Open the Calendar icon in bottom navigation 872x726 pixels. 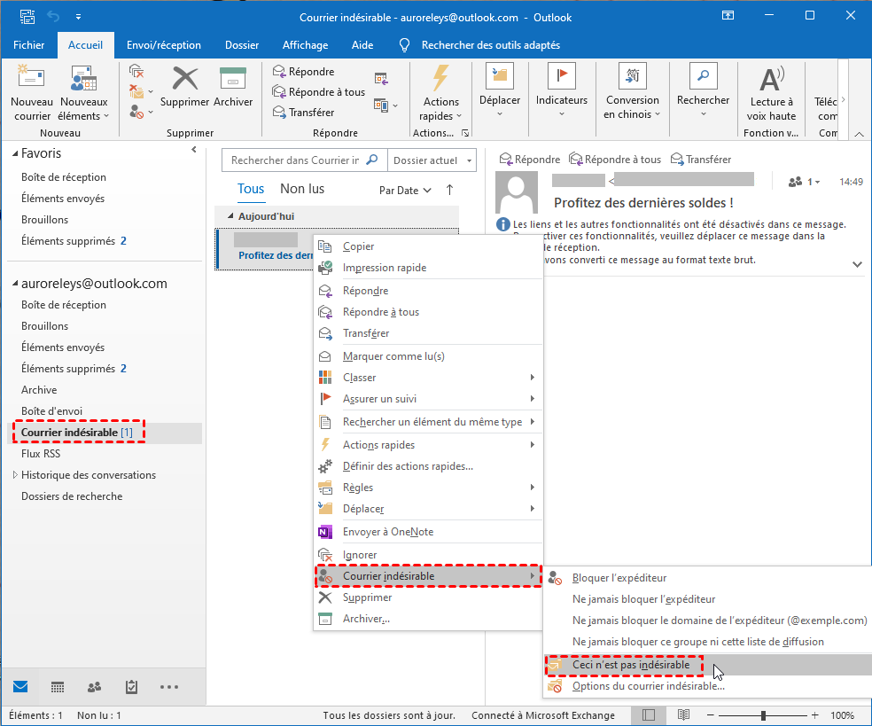click(58, 687)
